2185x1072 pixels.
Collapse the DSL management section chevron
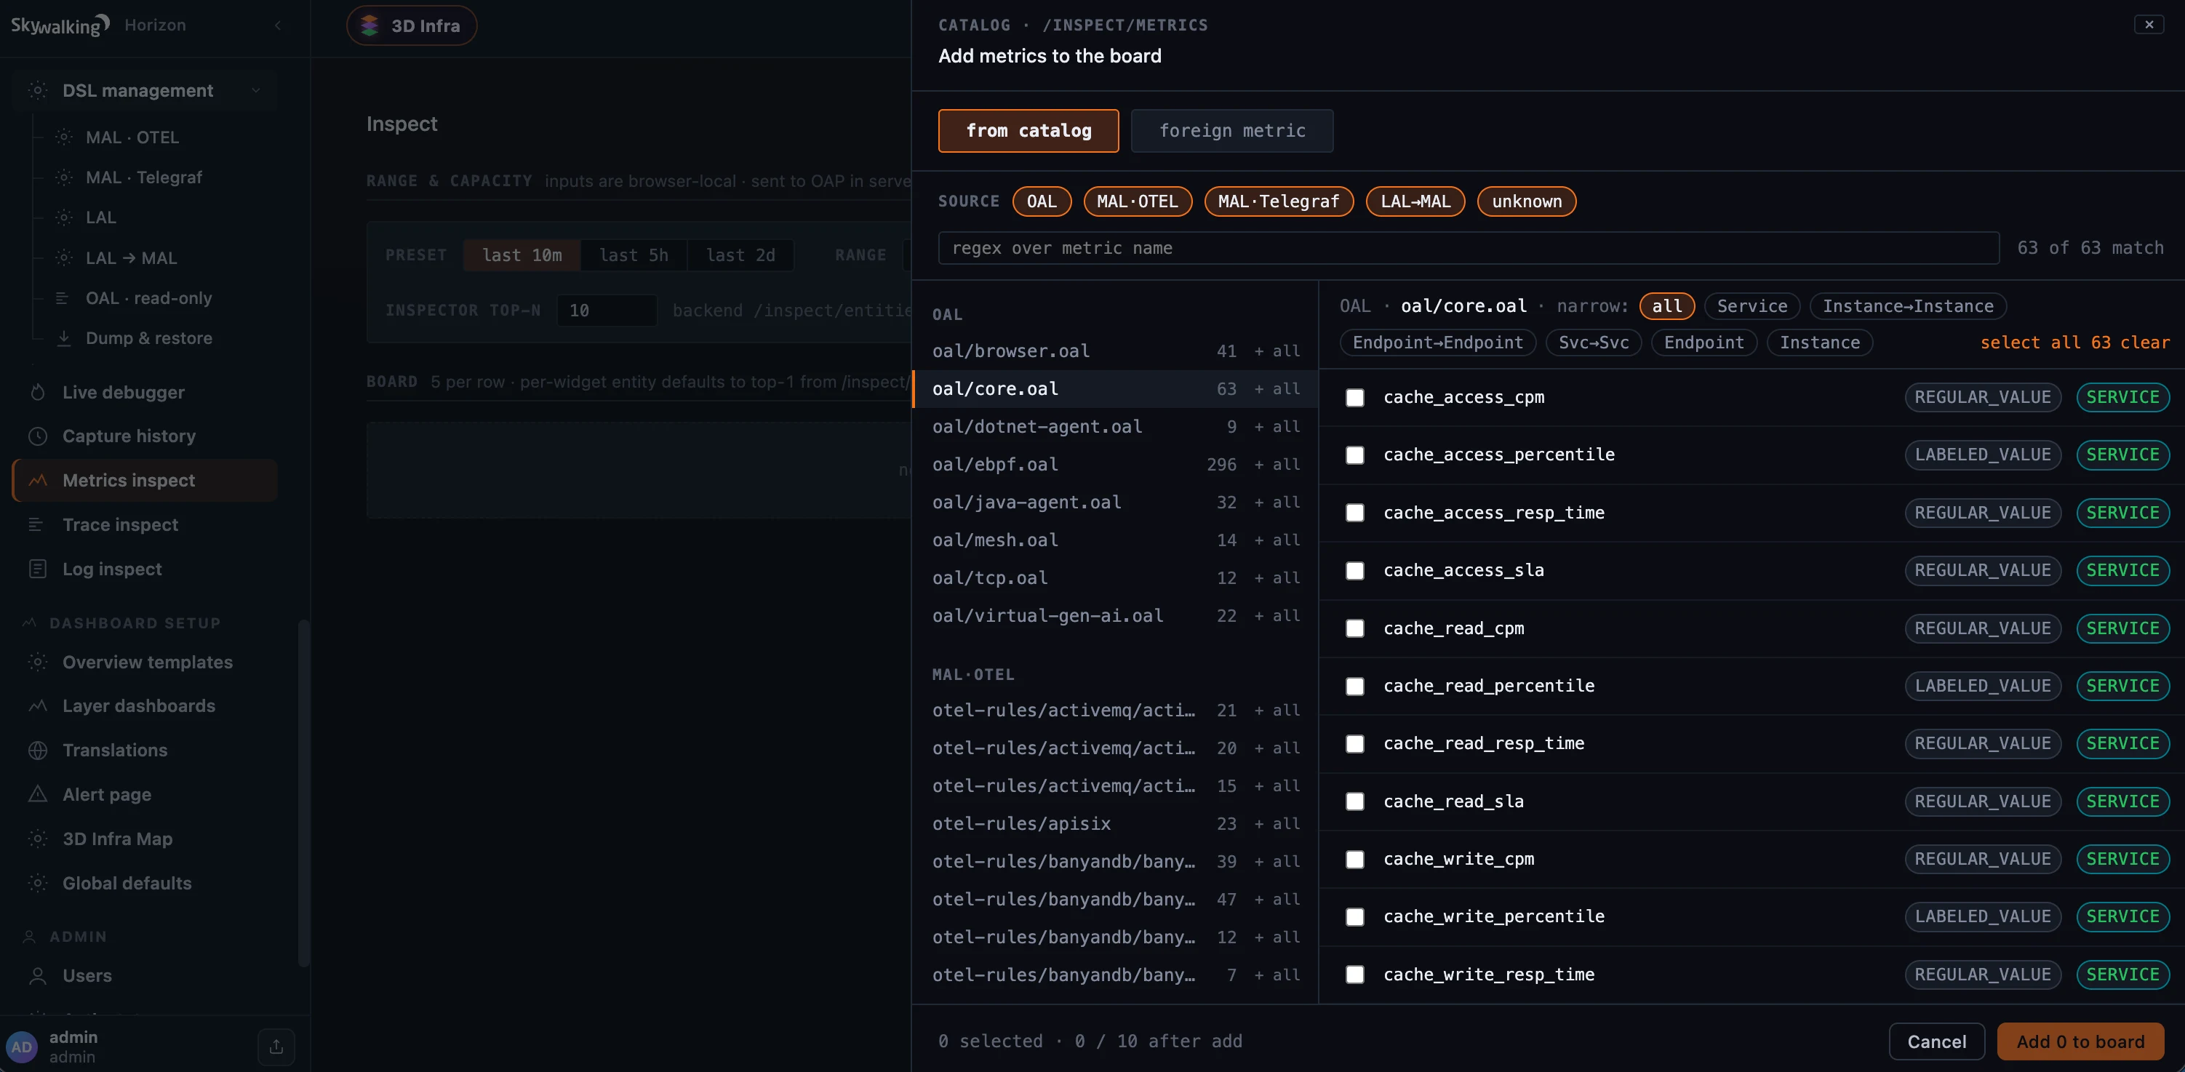tap(255, 90)
